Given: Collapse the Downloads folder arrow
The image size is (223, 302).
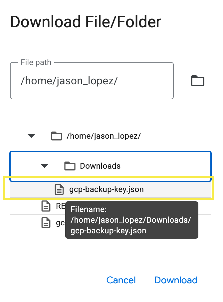Looking at the screenshot, I should (45, 166).
